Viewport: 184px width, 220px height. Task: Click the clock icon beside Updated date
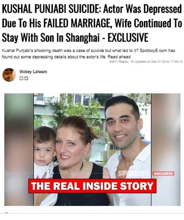click(132, 62)
